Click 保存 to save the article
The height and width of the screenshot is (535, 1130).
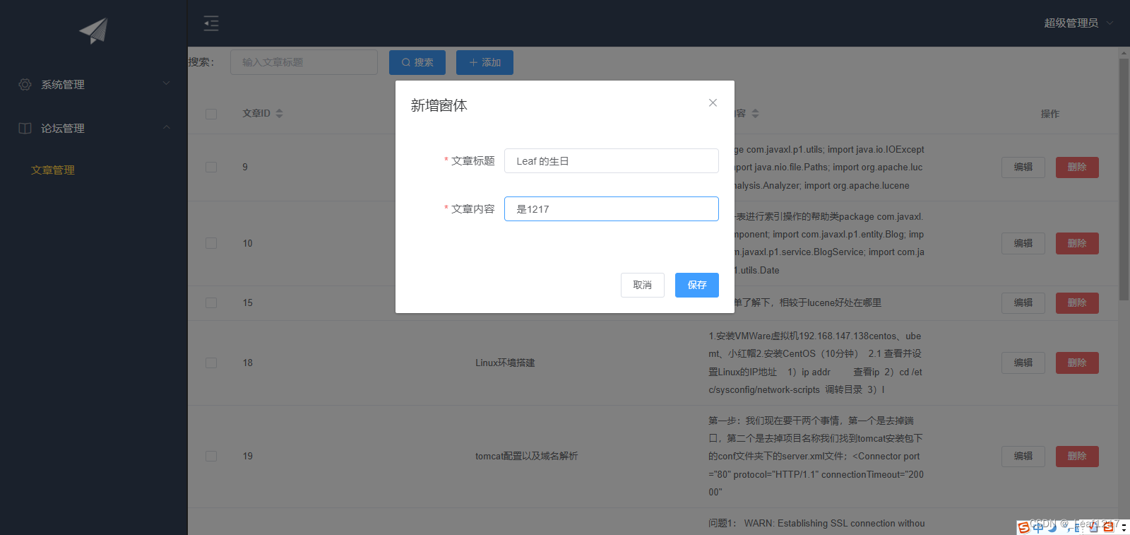point(697,285)
